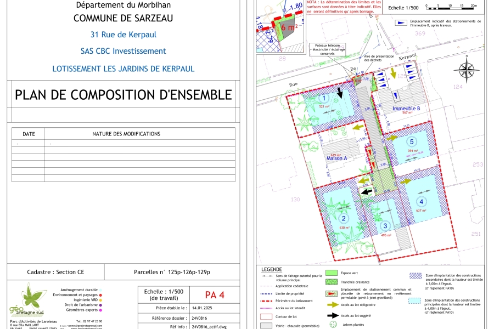The image size is (494, 329).
Task: Click the scale bar next to Echelle 1/500
Action: click(x=451, y=8)
